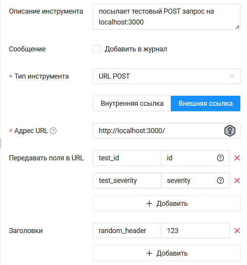Select the Внешняя ссылка option
Image resolution: width=247 pixels, height=265 pixels.
click(205, 104)
